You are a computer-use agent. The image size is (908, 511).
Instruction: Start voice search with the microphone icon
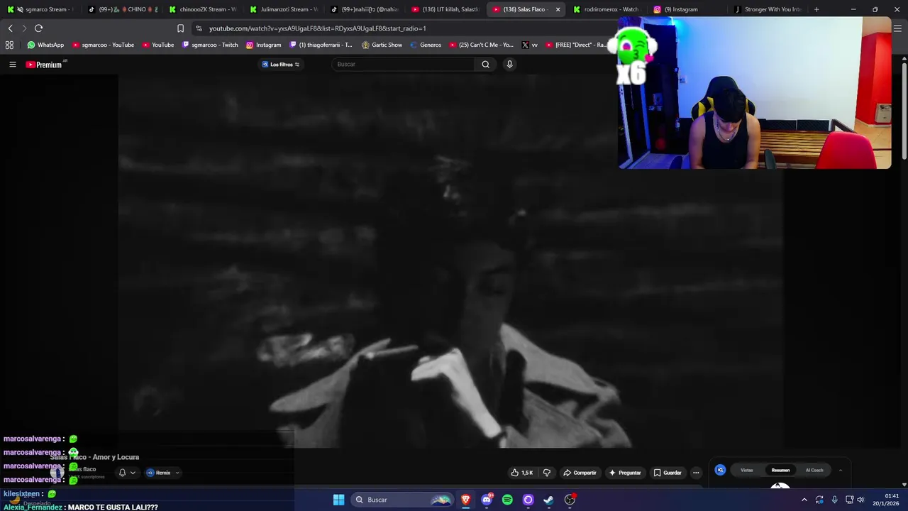509,65
